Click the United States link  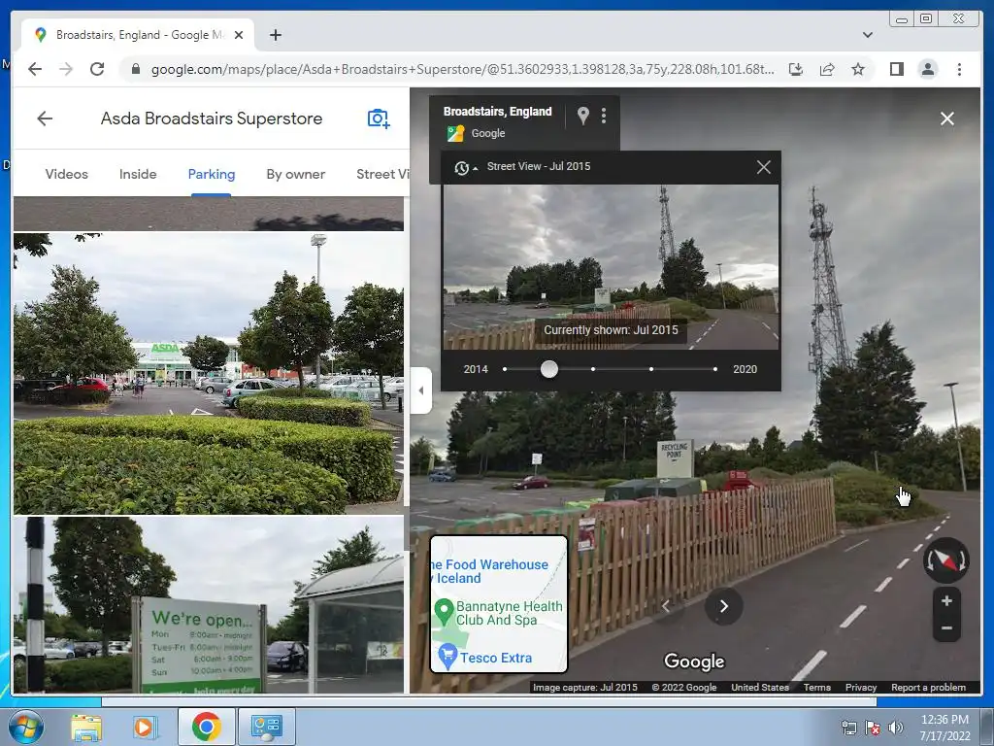click(760, 688)
